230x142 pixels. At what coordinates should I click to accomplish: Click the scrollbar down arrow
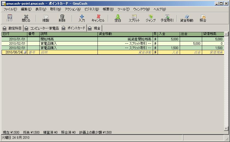tap(226, 129)
